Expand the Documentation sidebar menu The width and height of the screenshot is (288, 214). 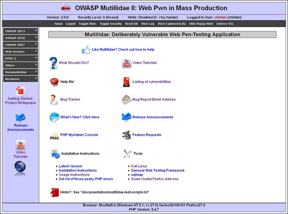[x=20, y=72]
